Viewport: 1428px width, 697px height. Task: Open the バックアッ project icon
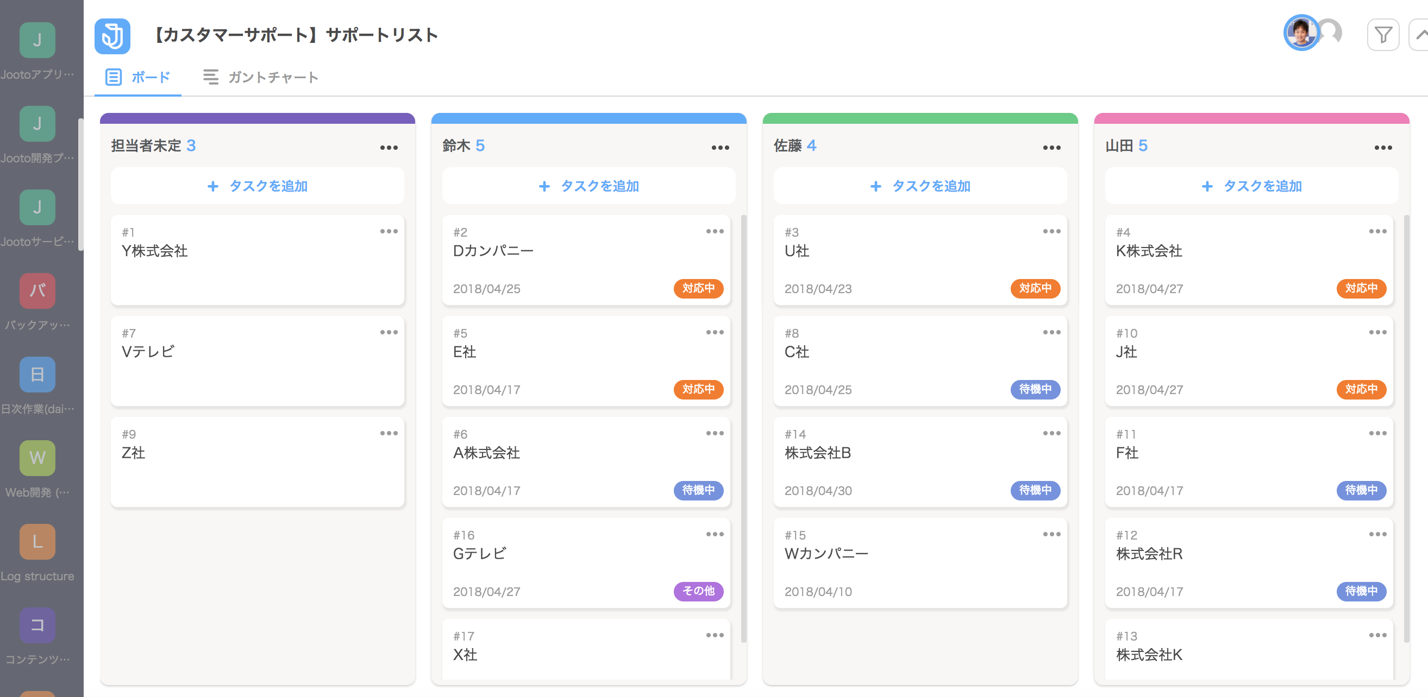coord(37,291)
